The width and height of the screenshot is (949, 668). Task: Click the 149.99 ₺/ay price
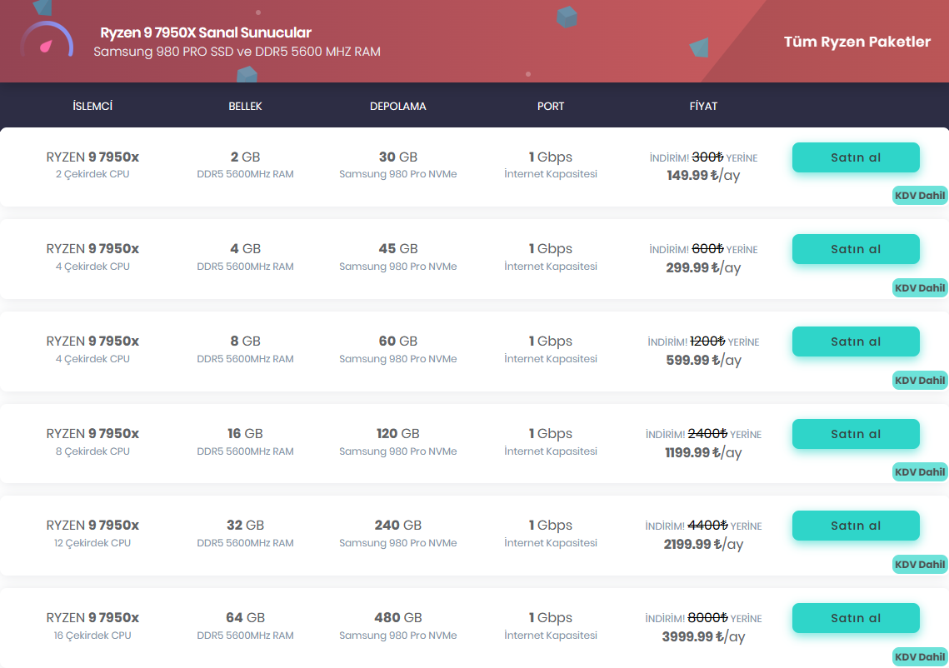pos(702,176)
